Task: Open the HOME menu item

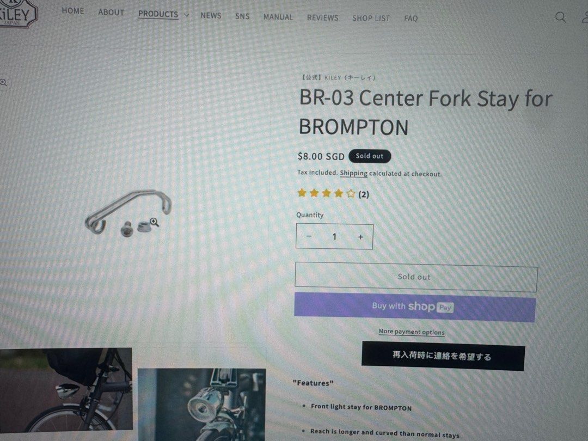Action: point(73,11)
